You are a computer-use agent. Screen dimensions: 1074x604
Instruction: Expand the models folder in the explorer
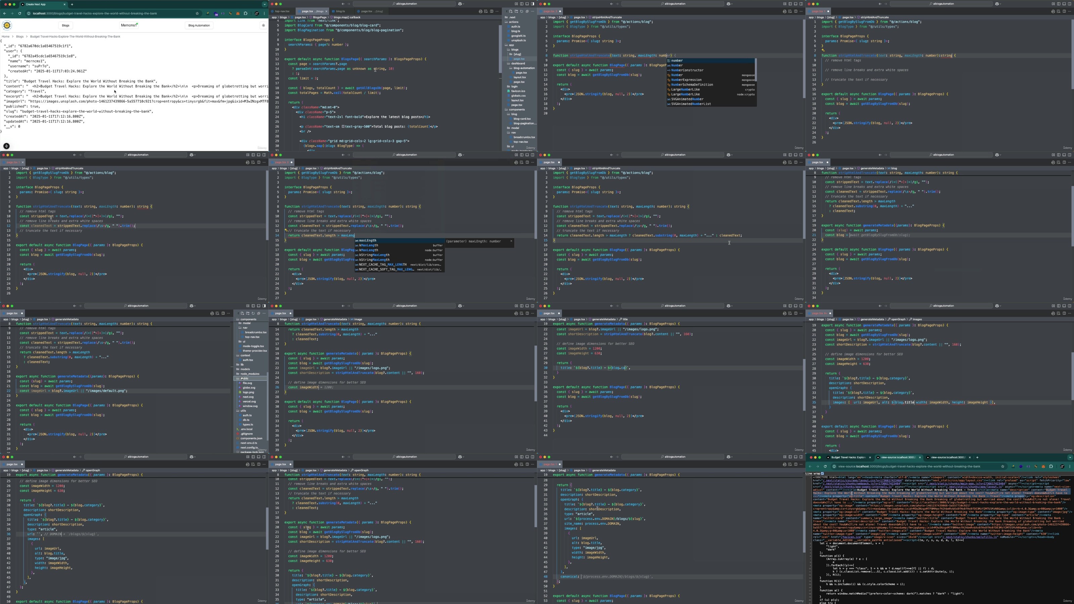click(x=245, y=369)
